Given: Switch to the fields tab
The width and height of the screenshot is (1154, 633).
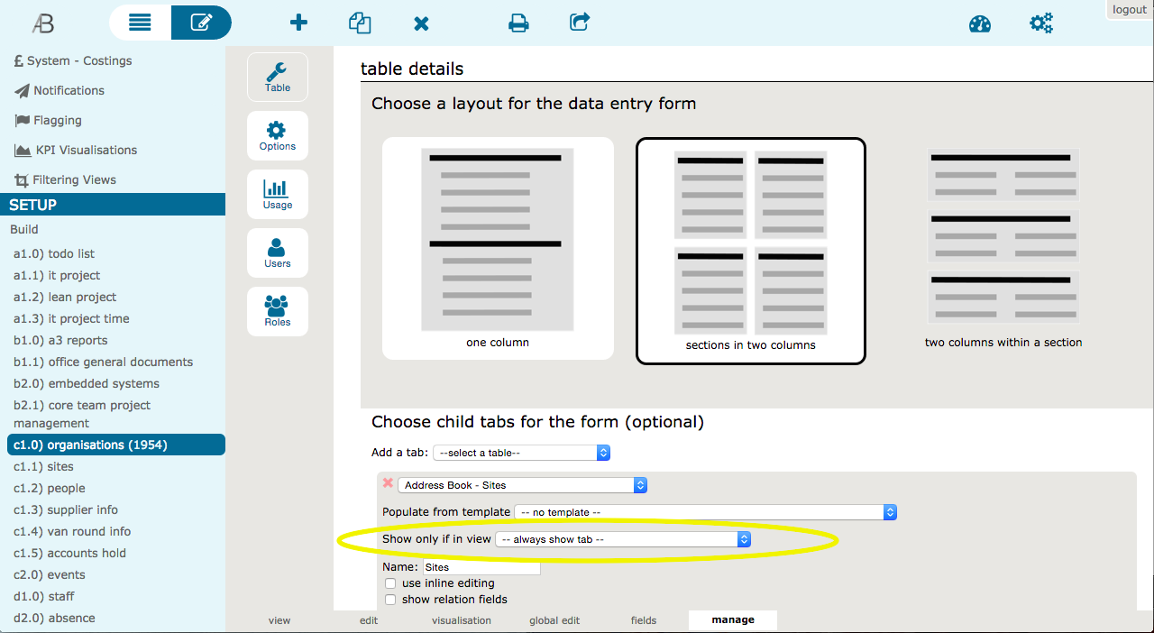Looking at the screenshot, I should tap(644, 620).
